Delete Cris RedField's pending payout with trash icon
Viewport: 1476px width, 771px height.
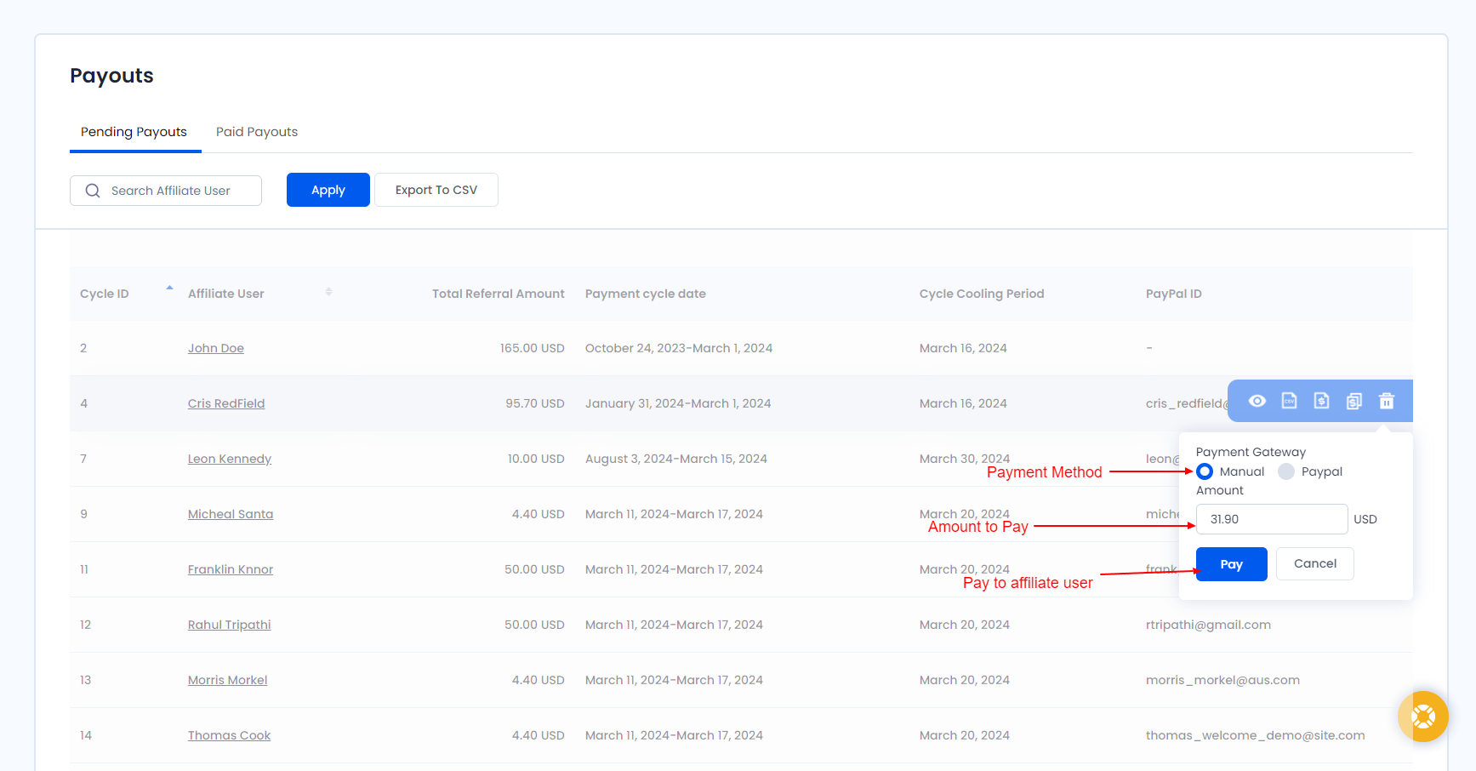pyautogui.click(x=1386, y=400)
